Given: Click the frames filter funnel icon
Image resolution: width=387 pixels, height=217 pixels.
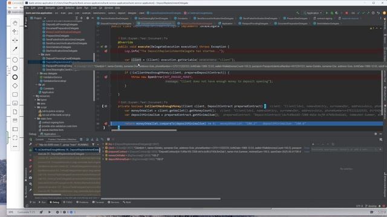Looking at the screenshot, I should coord(93,145).
